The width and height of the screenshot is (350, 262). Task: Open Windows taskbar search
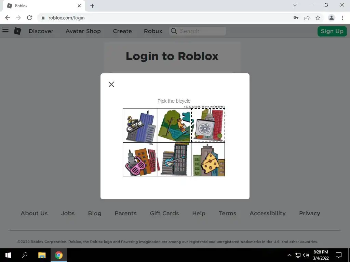25,255
